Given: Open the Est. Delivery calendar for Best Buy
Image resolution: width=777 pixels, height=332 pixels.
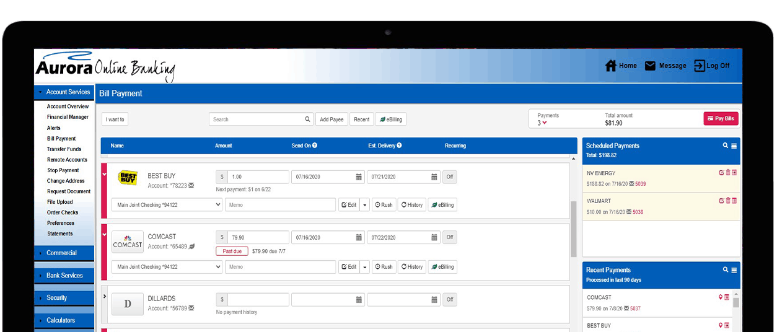Looking at the screenshot, I should (434, 177).
